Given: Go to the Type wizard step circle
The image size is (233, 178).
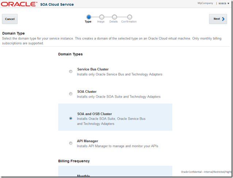Looking at the screenshot, I should [89, 17].
